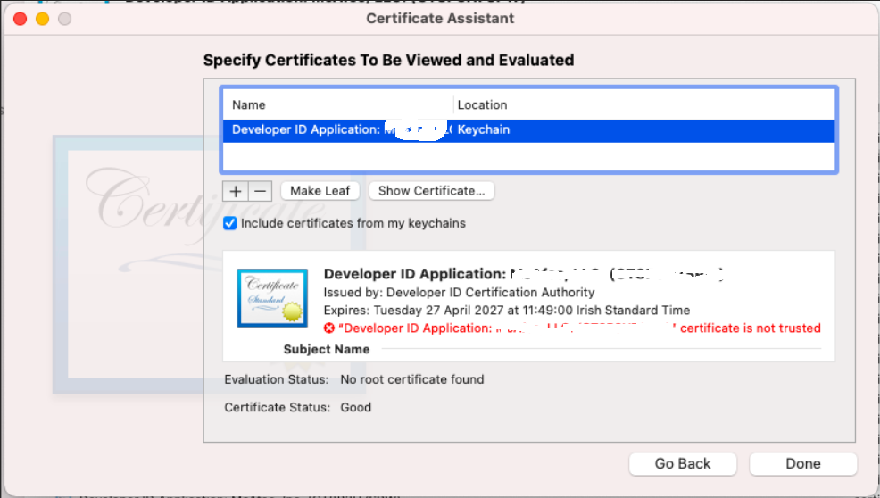This screenshot has height=498, width=880.
Task: Uncheck Include certificates from my keychains
Action: coord(229,223)
